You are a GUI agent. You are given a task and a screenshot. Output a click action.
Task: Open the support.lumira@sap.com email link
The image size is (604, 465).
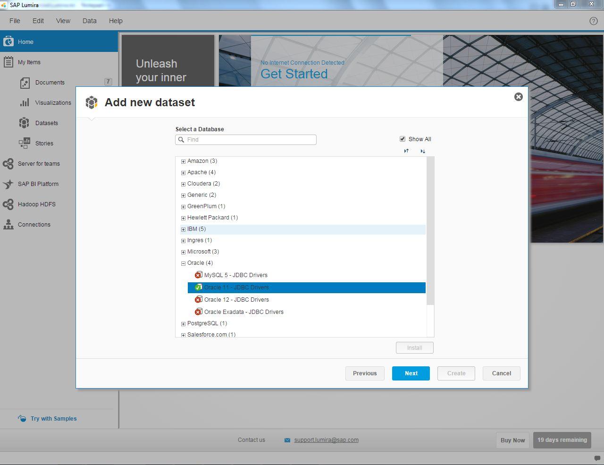(326, 440)
